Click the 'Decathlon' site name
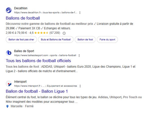Screen dimensions: 146x114 (21, 8)
